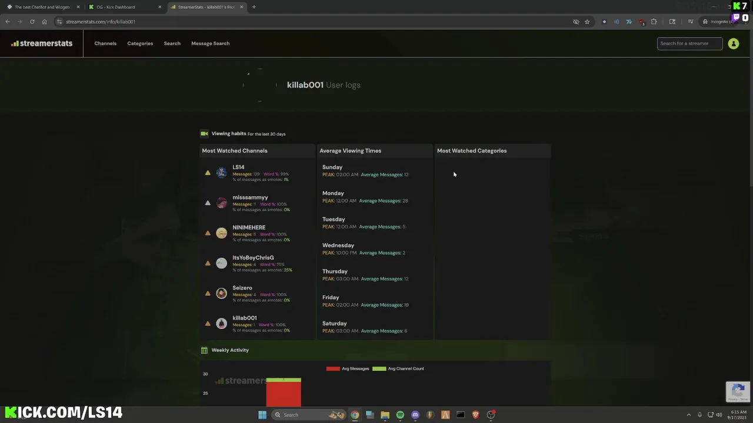Click the 'Average Viewing Times' heading
The height and width of the screenshot is (423, 753).
(351, 151)
